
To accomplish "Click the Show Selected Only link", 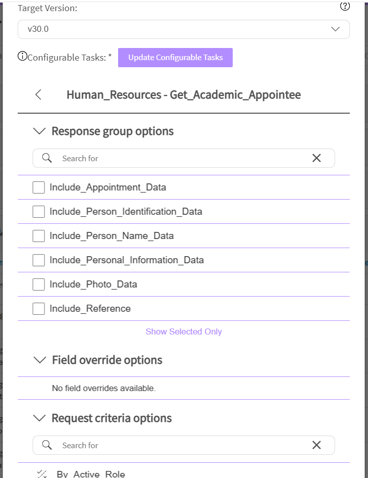I will [184, 331].
